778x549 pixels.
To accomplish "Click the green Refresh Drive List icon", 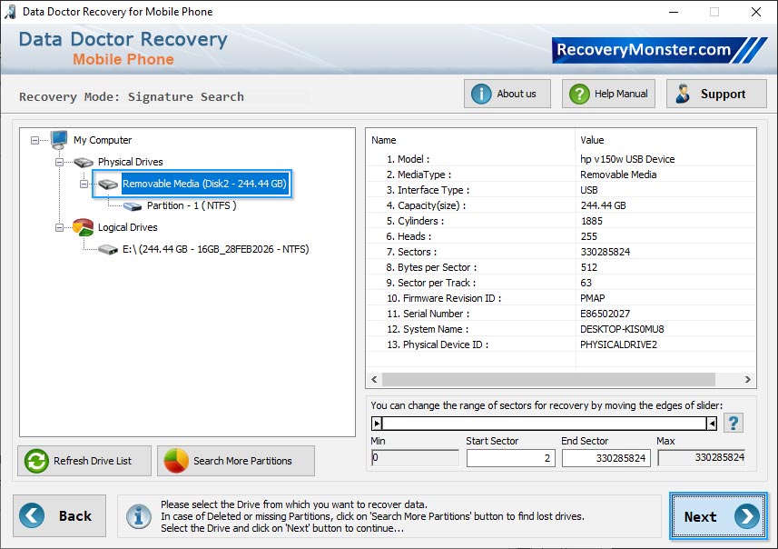I will click(35, 461).
